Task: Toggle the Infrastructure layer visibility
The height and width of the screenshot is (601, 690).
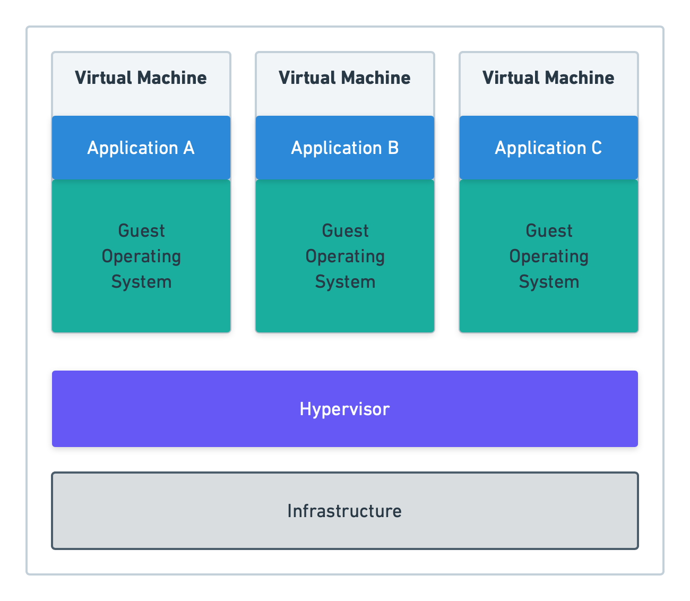Action: pos(344,511)
